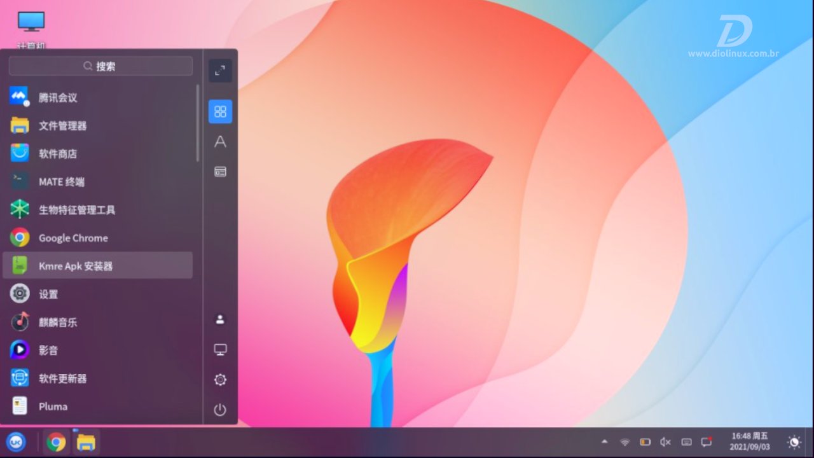Click the search (搜索) field
This screenshot has height=458, width=814.
tap(100, 66)
